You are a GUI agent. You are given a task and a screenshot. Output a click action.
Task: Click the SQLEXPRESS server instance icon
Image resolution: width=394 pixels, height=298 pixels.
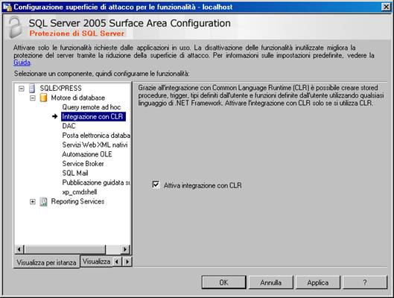click(32, 89)
